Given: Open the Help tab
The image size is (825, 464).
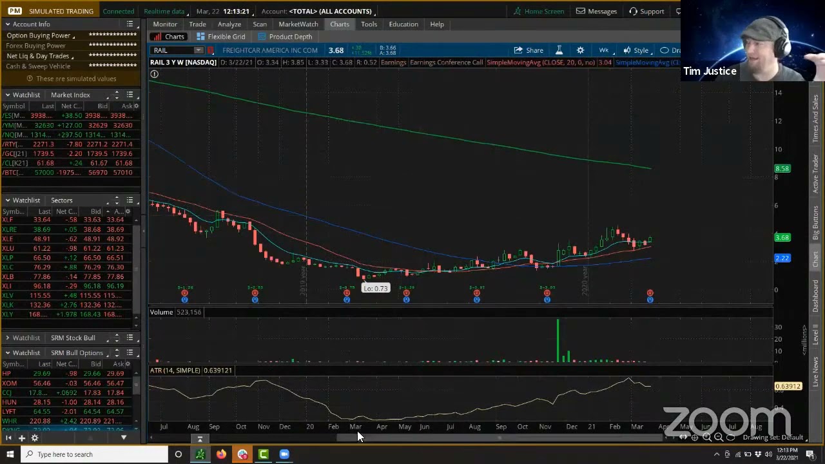Looking at the screenshot, I should click(437, 24).
